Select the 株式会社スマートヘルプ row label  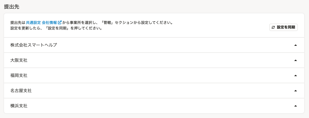[33, 45]
